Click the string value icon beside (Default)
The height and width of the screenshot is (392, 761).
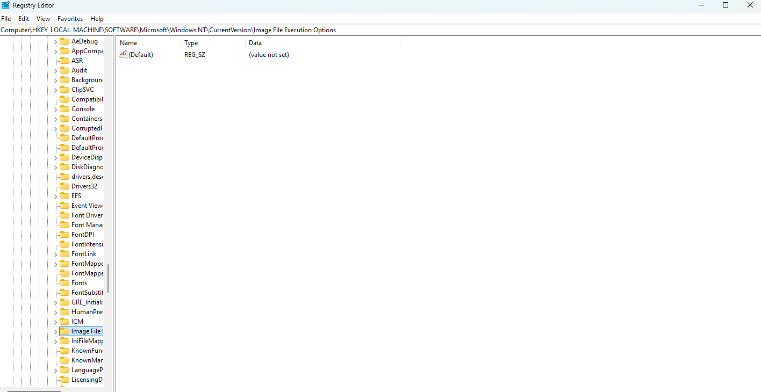pyautogui.click(x=123, y=54)
